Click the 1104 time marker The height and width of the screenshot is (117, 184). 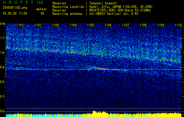click(x=73, y=25)
